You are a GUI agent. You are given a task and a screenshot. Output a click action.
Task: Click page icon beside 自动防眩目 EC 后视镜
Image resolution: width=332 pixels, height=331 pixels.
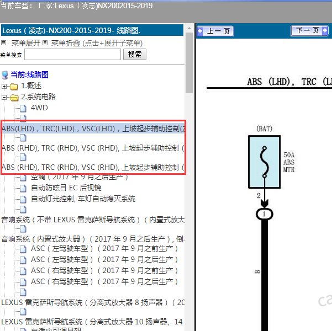pyautogui.click(x=23, y=188)
